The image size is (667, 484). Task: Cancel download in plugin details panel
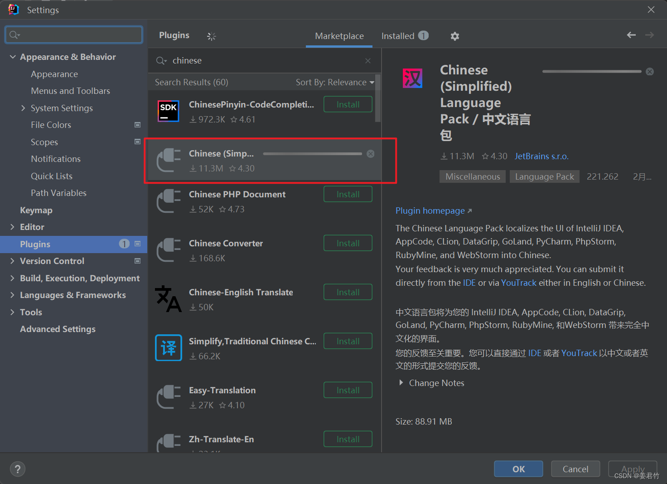point(650,72)
